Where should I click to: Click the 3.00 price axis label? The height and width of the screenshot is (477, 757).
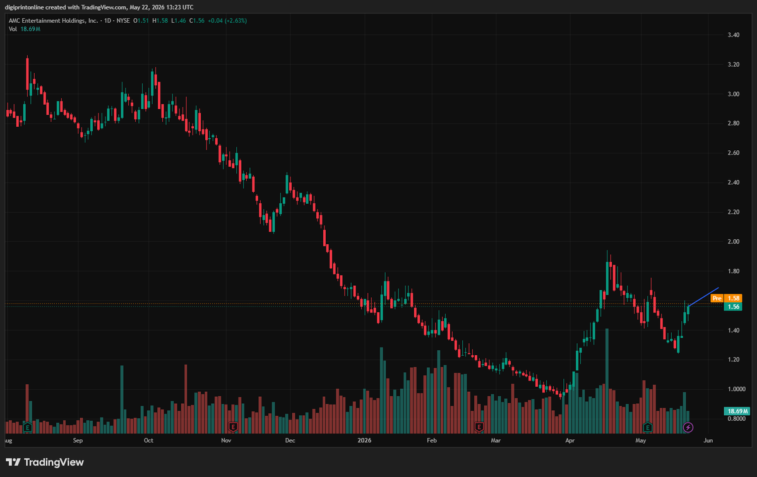coord(734,94)
